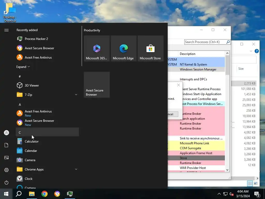The height and width of the screenshot is (199, 265).
Task: Open the Calendar app
Action: coord(47,151)
